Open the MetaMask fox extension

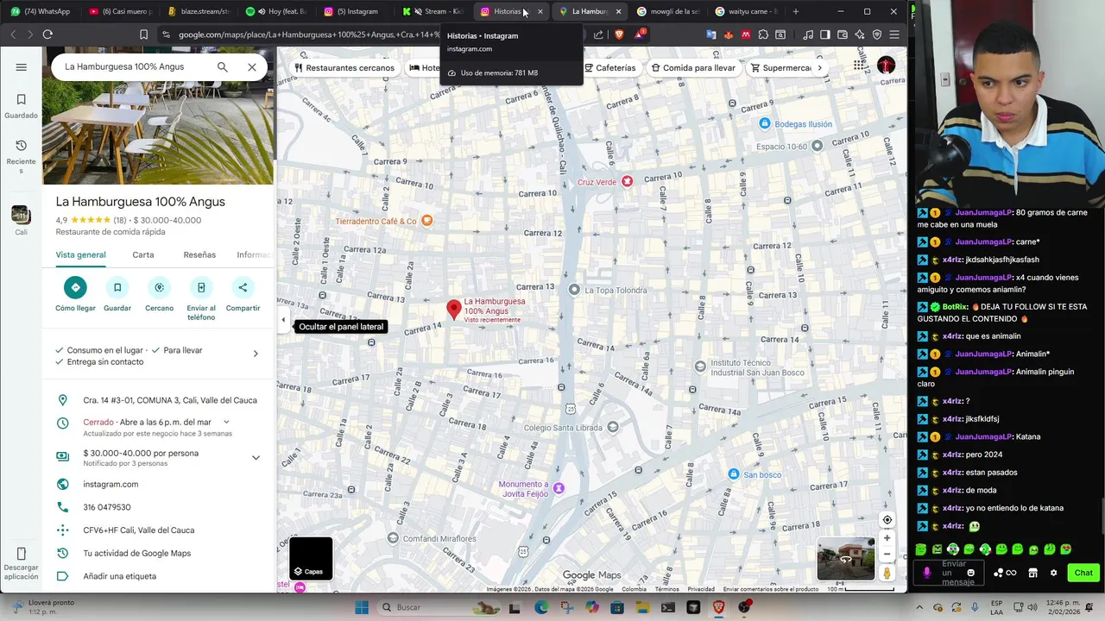pyautogui.click(x=729, y=34)
